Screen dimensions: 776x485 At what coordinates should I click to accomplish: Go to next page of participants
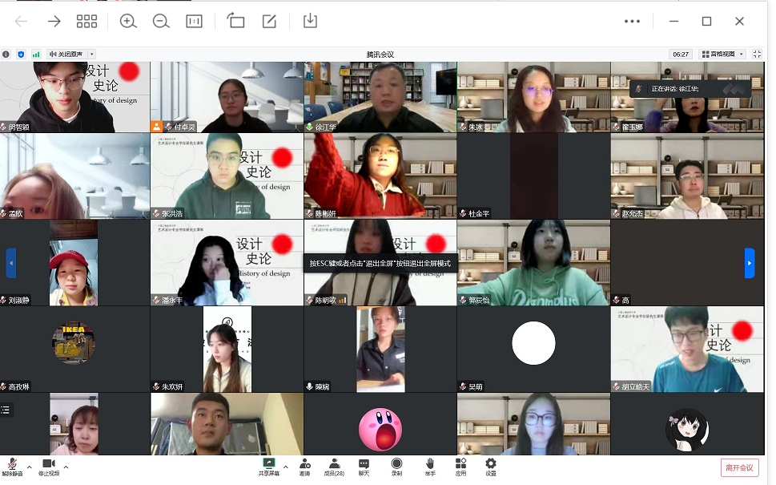tap(749, 263)
